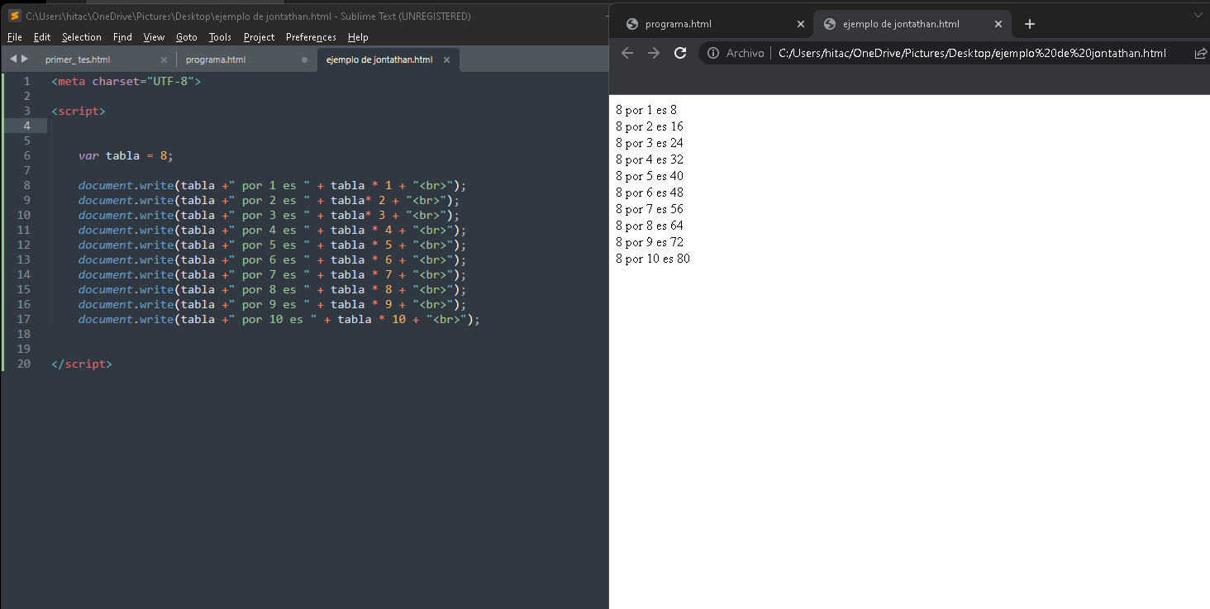Click "8 por 5 es 40" on the web page
Image resolution: width=1210 pixels, height=609 pixels.
point(650,176)
